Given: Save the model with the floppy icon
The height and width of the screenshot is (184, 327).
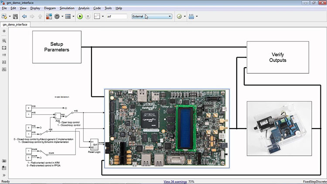Looking at the screenshot, I should 15,16.
